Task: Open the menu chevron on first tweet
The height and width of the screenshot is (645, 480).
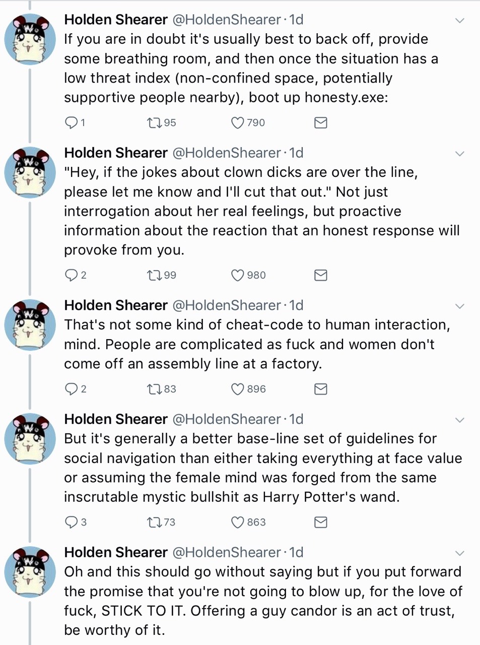Action: (459, 21)
